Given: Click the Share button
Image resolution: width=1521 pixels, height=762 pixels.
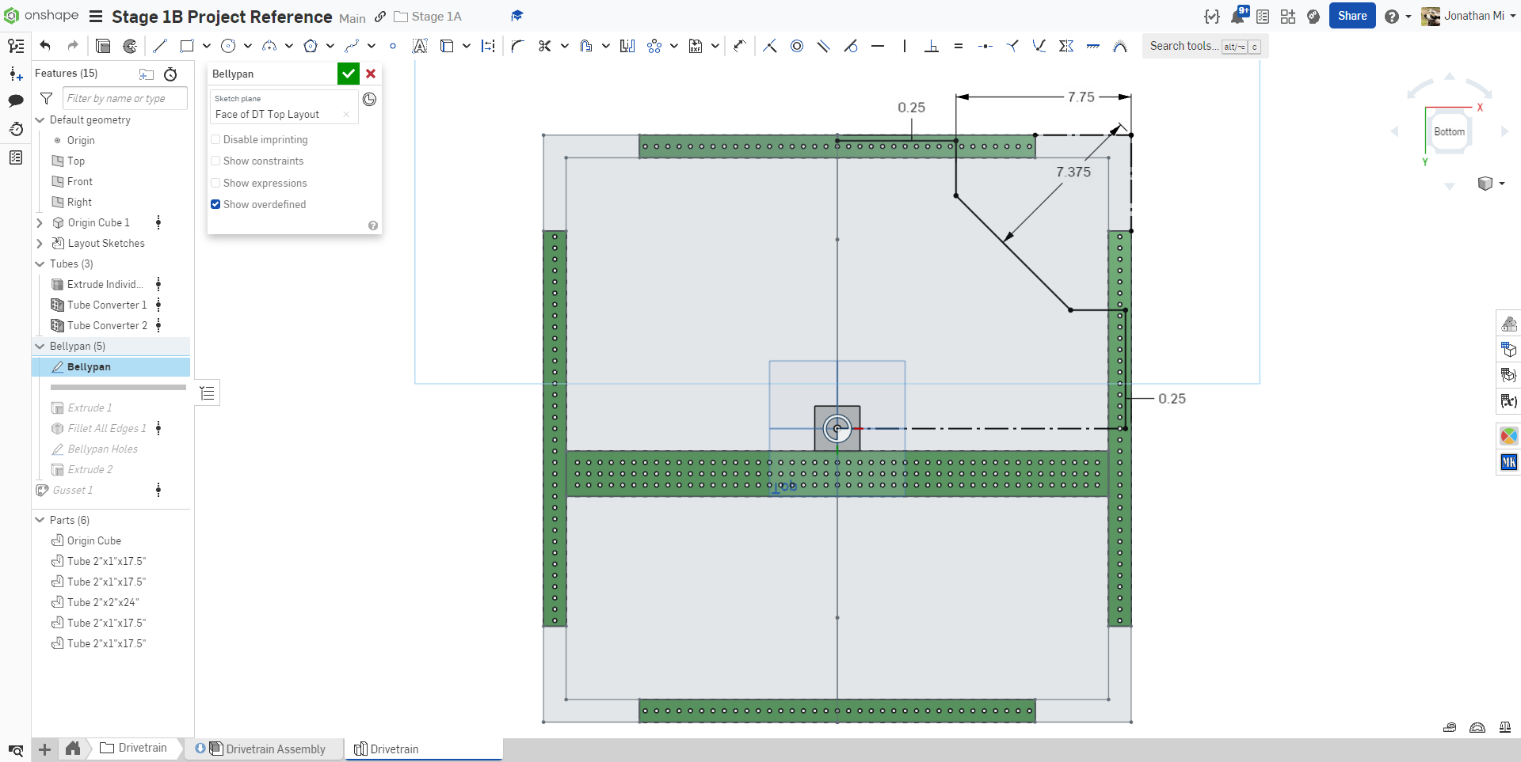Looking at the screenshot, I should [1351, 16].
